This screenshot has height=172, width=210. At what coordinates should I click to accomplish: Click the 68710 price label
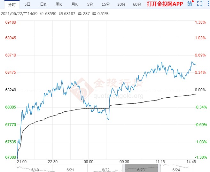[11, 55]
